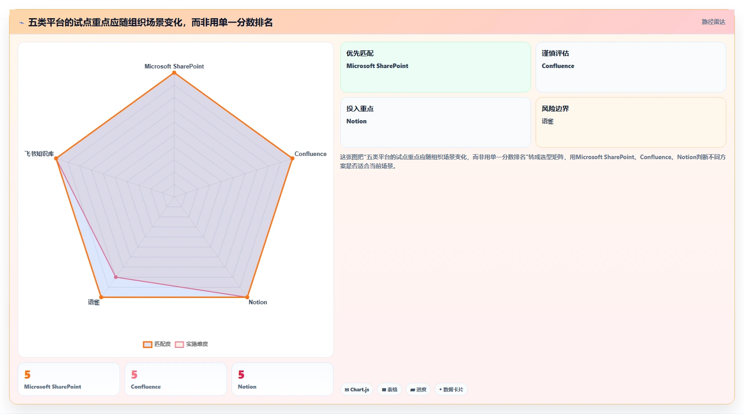The width and height of the screenshot is (744, 414).
Task: Select the Microsoft SharePoint score 5 stat card
Action: tap(69, 379)
